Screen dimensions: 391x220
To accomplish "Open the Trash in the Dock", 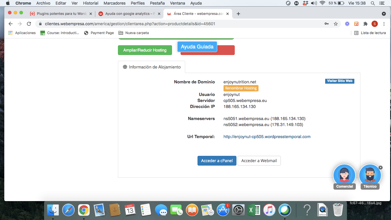I will [x=338, y=210].
